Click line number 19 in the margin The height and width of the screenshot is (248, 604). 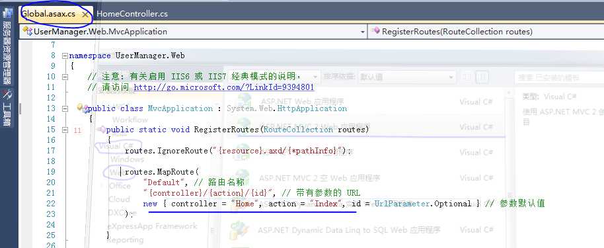click(x=51, y=172)
